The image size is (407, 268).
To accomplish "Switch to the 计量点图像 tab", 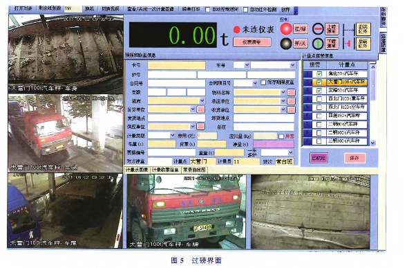I will [x=137, y=170].
